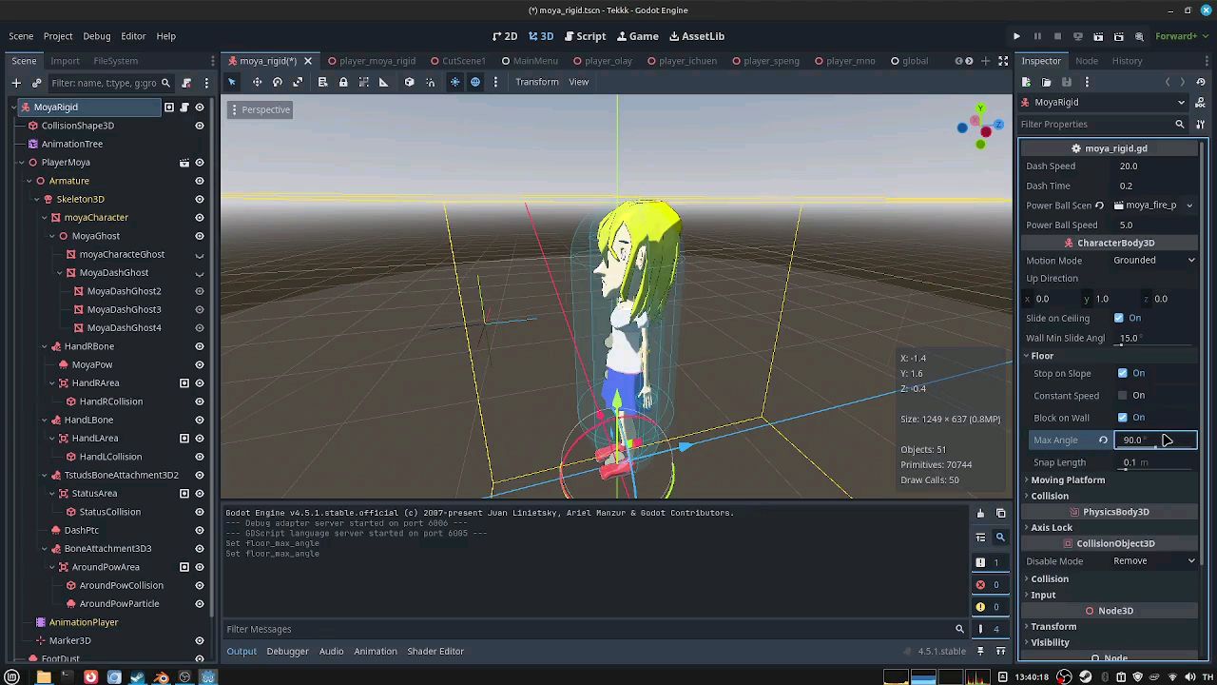Hide the CollisionShape3D node visibility eye
This screenshot has width=1217, height=685.
tap(200, 126)
